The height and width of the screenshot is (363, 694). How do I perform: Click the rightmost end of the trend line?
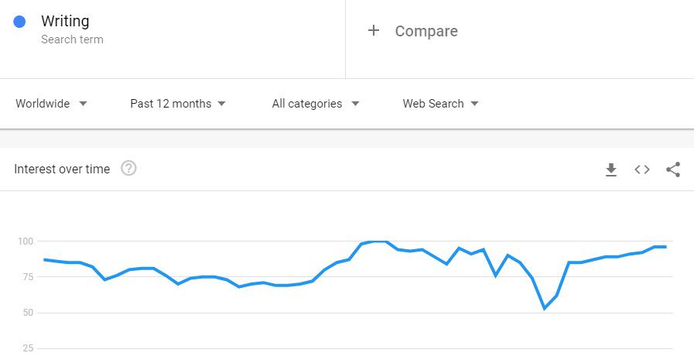click(x=665, y=247)
